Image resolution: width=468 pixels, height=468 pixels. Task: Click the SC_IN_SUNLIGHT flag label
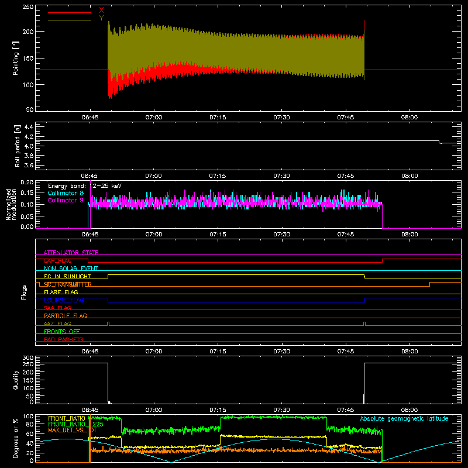click(x=67, y=276)
